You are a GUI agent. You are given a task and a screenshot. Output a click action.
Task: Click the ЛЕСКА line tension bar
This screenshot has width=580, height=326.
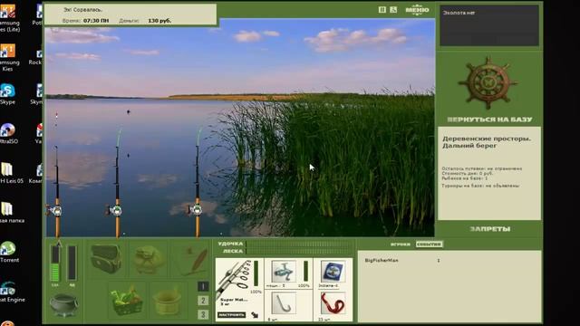pyautogui.click(x=298, y=252)
